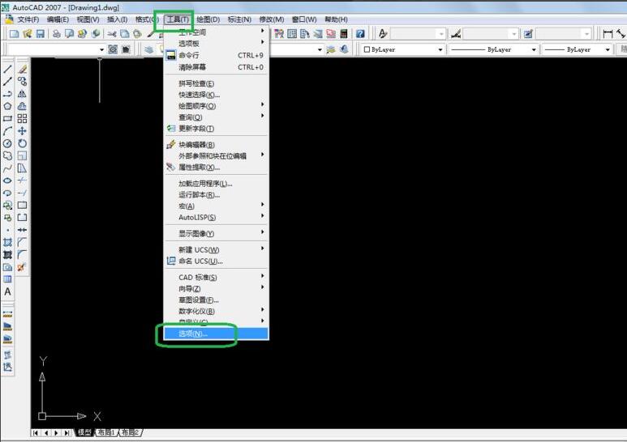The width and height of the screenshot is (627, 442).
Task: Choose 选项(N)... menu entry
Action: 217,334
